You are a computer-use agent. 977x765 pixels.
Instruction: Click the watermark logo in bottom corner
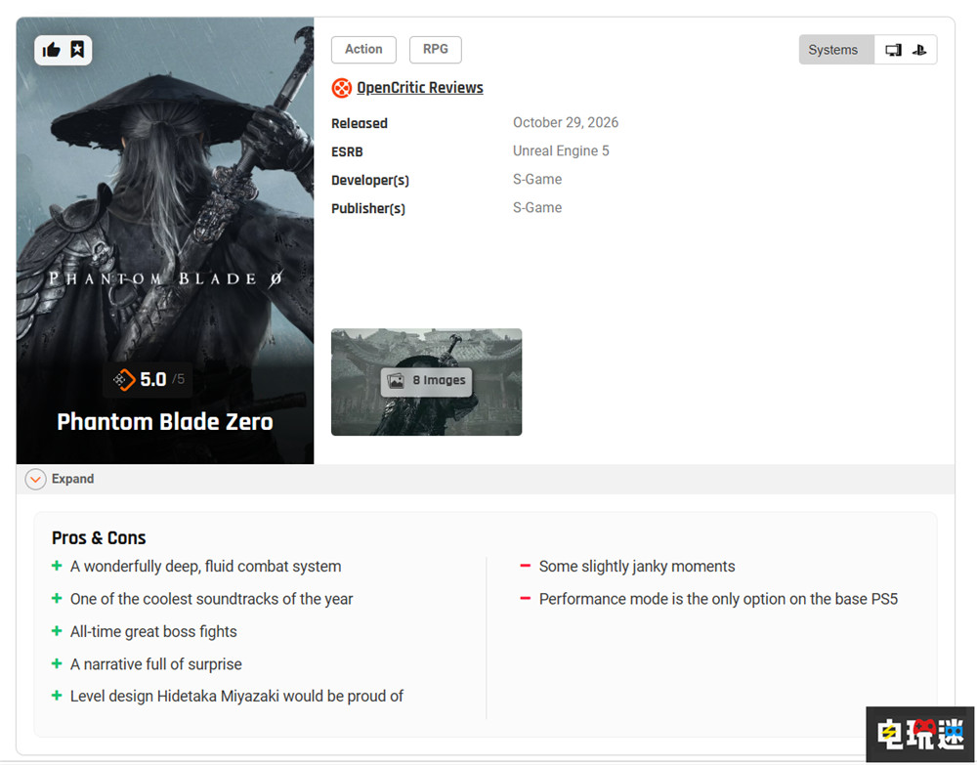click(920, 734)
